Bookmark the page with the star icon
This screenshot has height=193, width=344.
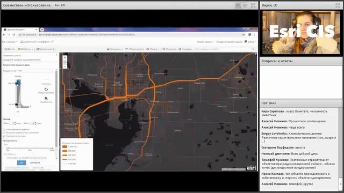point(243,34)
